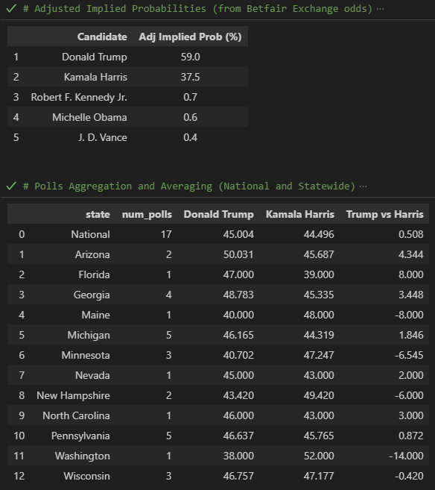Click the Robert F. Kennedy Jr. cell
Viewport: 435px width, 490px height.
[x=79, y=97]
